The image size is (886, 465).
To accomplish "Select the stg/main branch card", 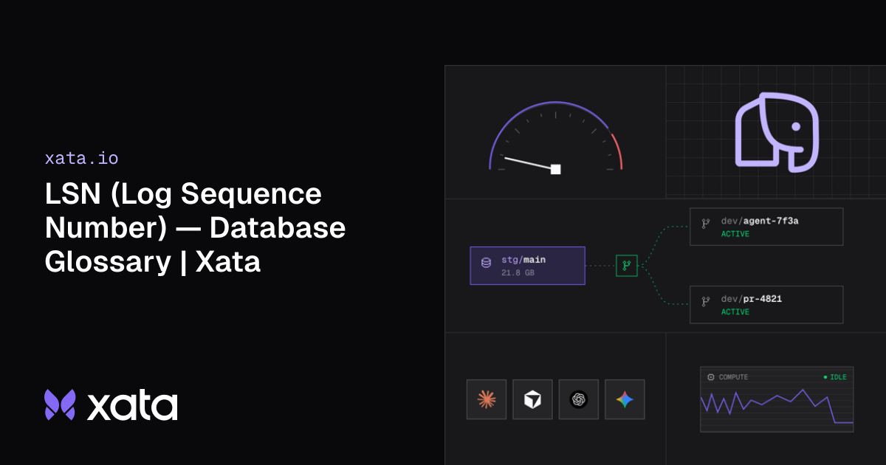I will (527, 266).
